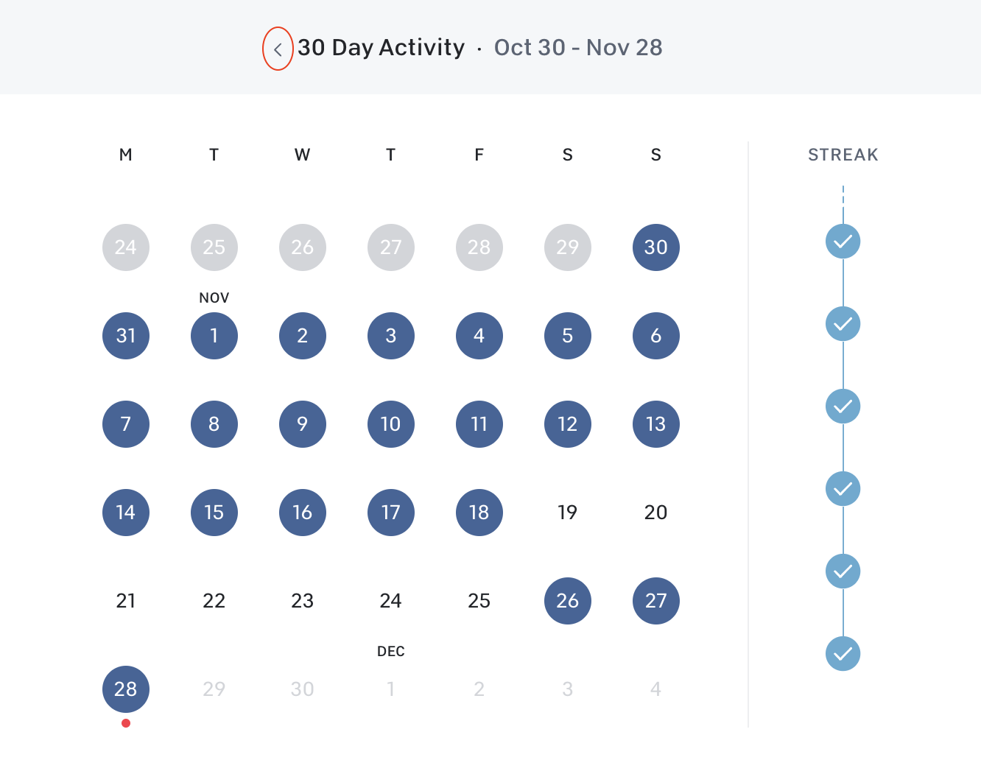981x760 pixels.
Task: Select the current day 28 circle
Action: 126,689
